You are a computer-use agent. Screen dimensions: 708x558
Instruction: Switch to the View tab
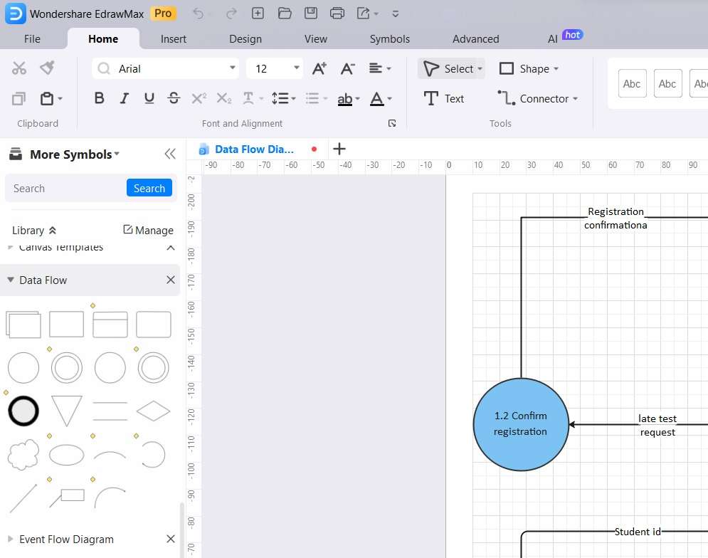point(316,39)
